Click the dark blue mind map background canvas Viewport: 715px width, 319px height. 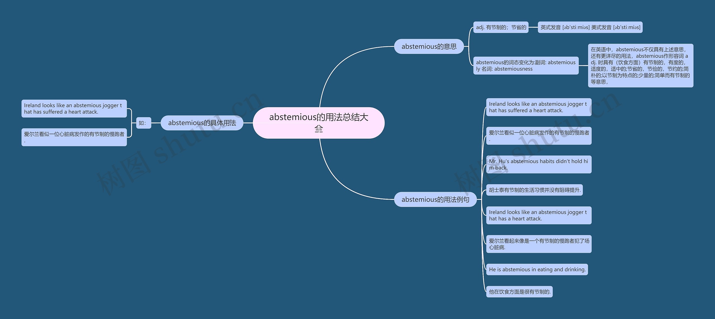pos(91,45)
